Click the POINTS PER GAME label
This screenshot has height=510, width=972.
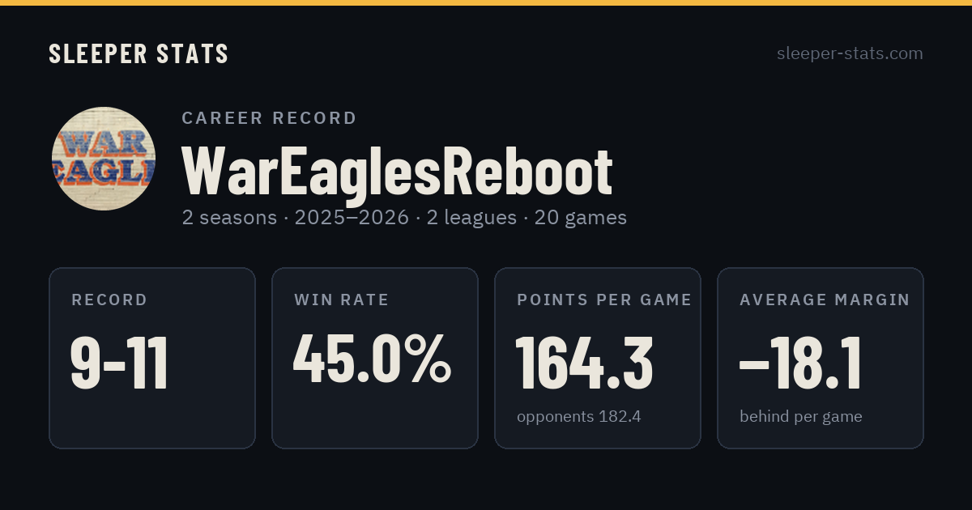click(604, 300)
